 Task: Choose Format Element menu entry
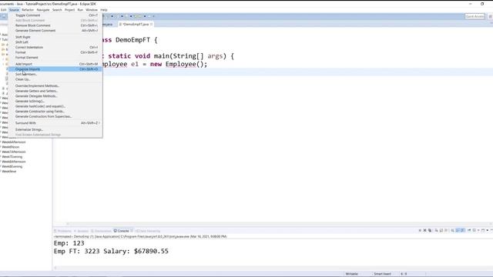tap(55, 58)
